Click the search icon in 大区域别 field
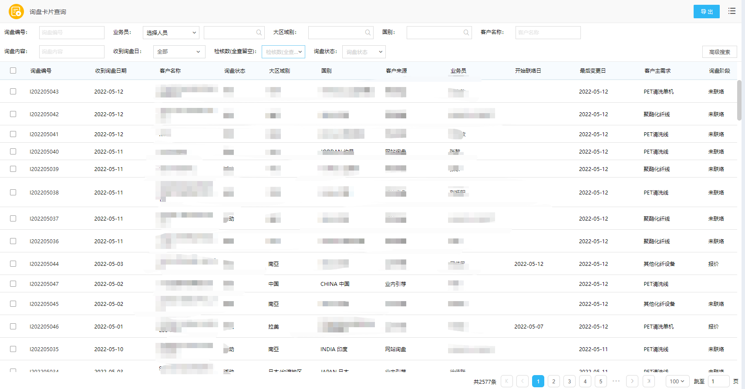 (x=368, y=33)
